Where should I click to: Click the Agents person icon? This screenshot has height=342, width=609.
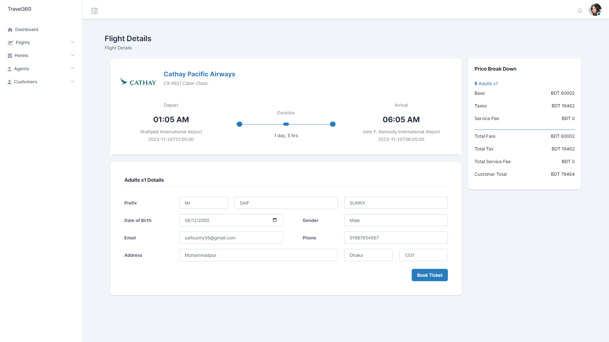click(x=10, y=69)
